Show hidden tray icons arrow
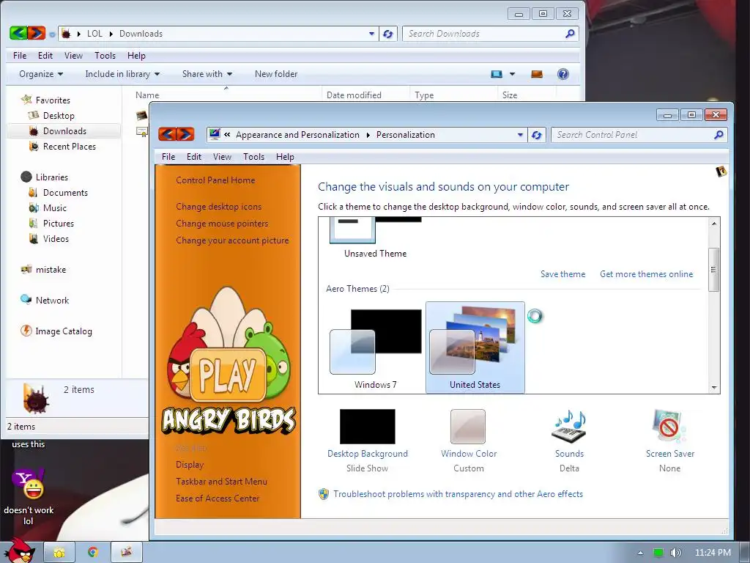750x563 pixels. point(640,553)
